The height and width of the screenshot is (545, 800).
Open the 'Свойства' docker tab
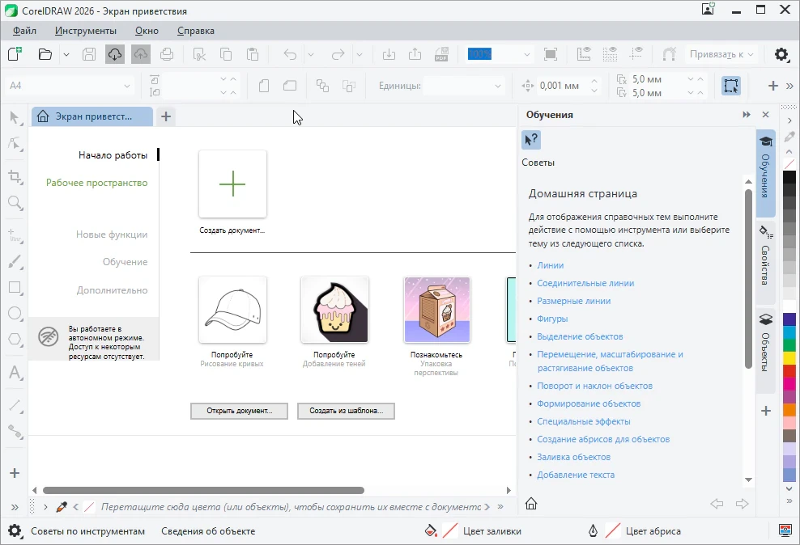[765, 262]
